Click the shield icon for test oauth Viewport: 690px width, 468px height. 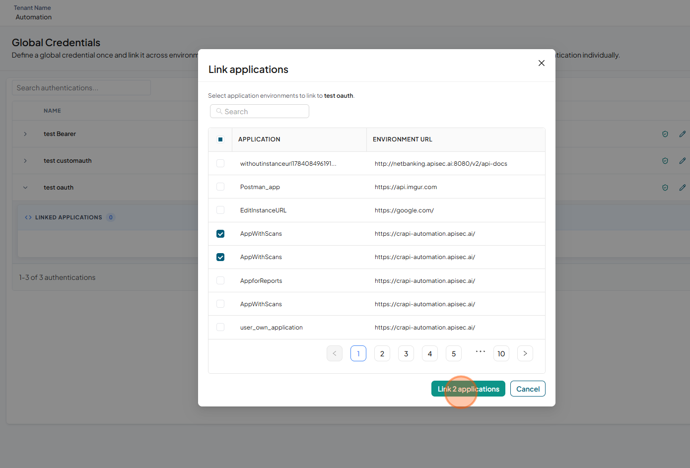(665, 188)
